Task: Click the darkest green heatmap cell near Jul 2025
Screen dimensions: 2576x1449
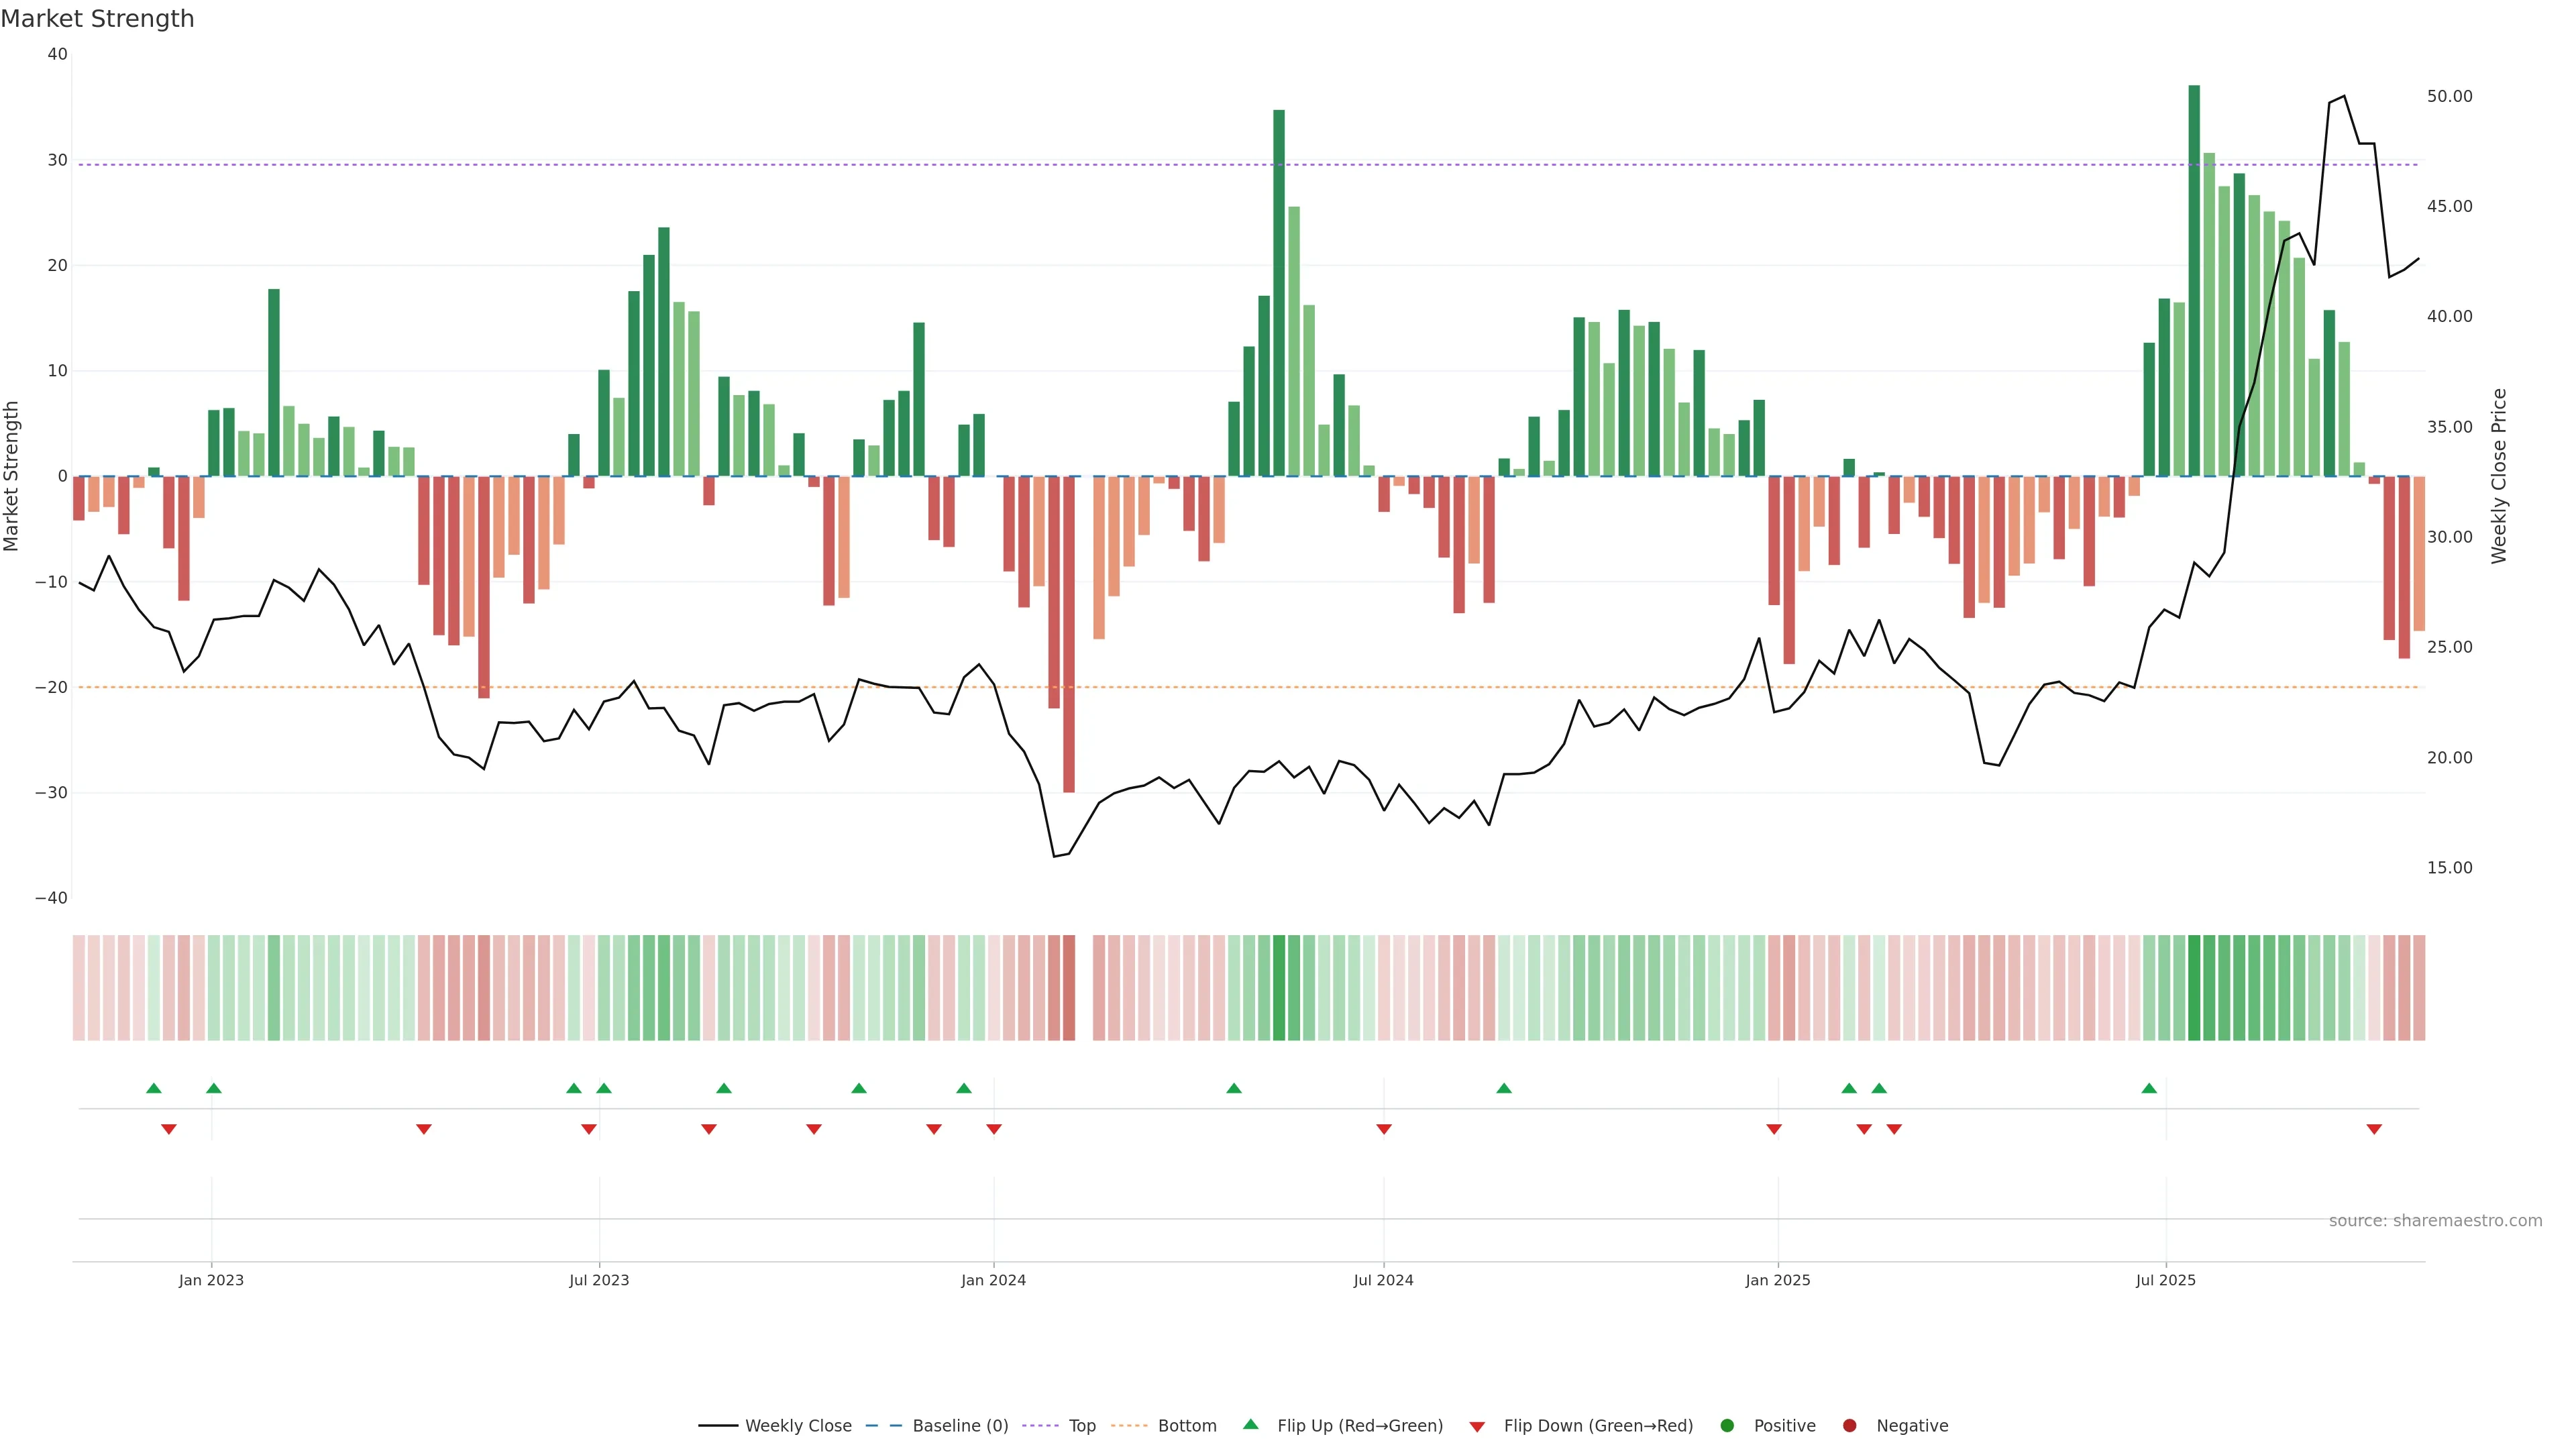Action: tap(2194, 988)
